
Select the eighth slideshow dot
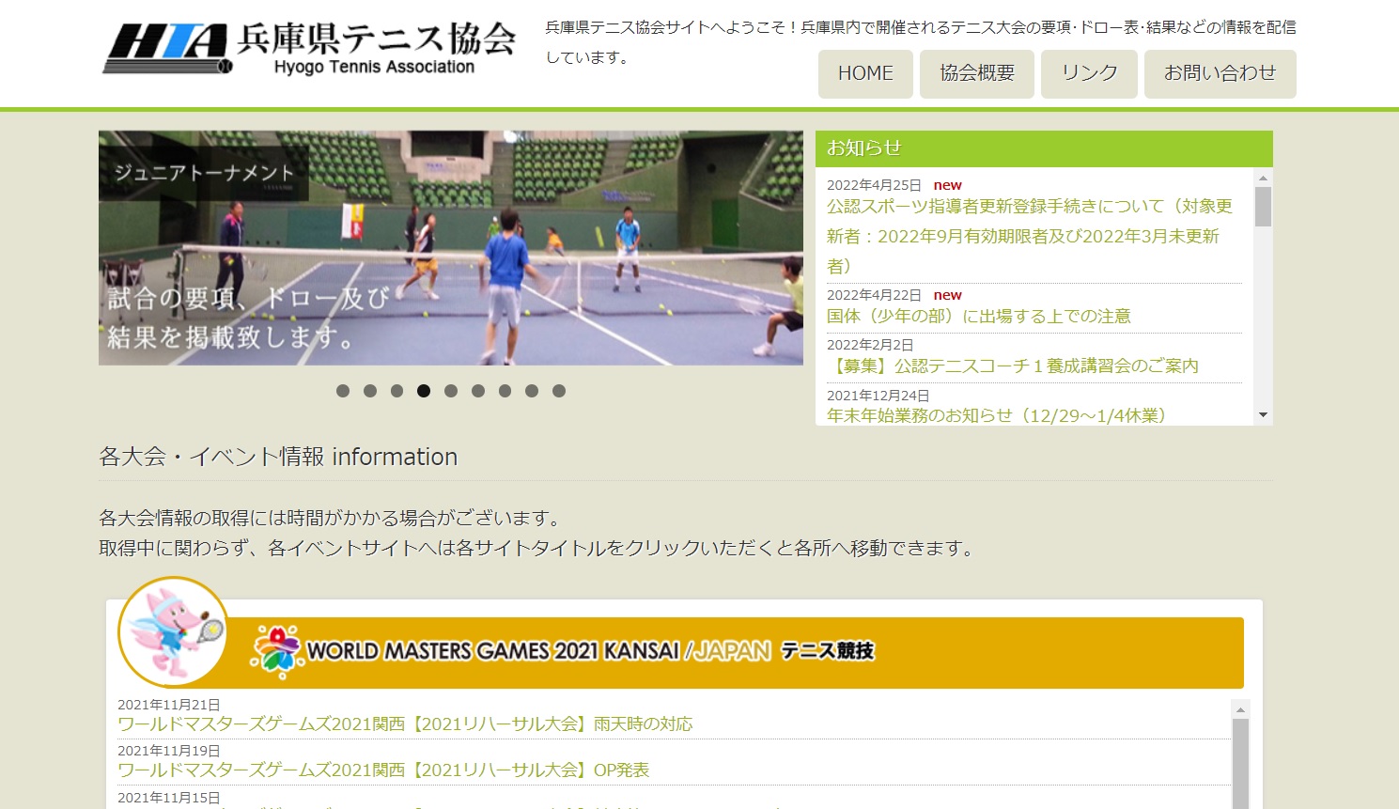pyautogui.click(x=532, y=391)
